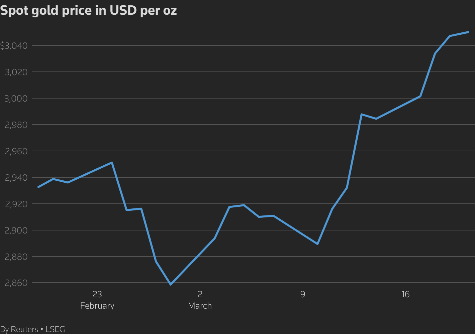Click the 2,880 y-axis label
This screenshot has height=334, width=475.
tap(16, 257)
